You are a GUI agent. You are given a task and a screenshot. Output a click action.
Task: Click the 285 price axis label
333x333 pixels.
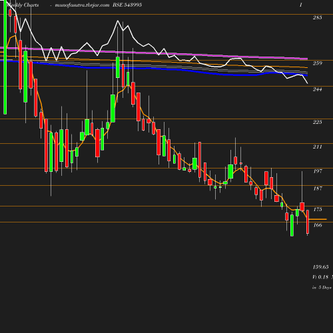point(317,17)
